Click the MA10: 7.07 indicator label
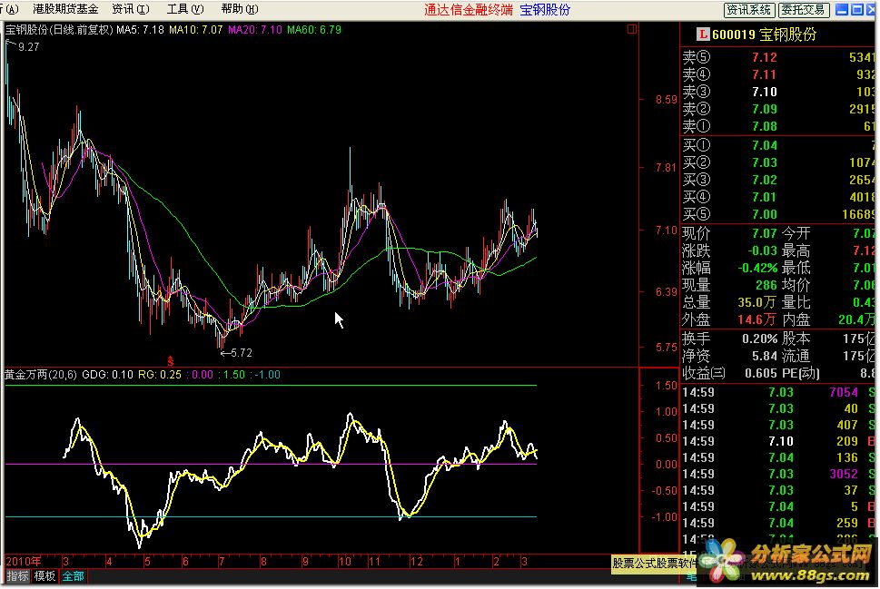This screenshot has width=880, height=589. coord(196,30)
